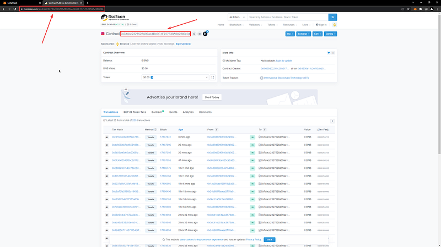
Task: Expand the Token holdings dropdown
Action: point(175,77)
